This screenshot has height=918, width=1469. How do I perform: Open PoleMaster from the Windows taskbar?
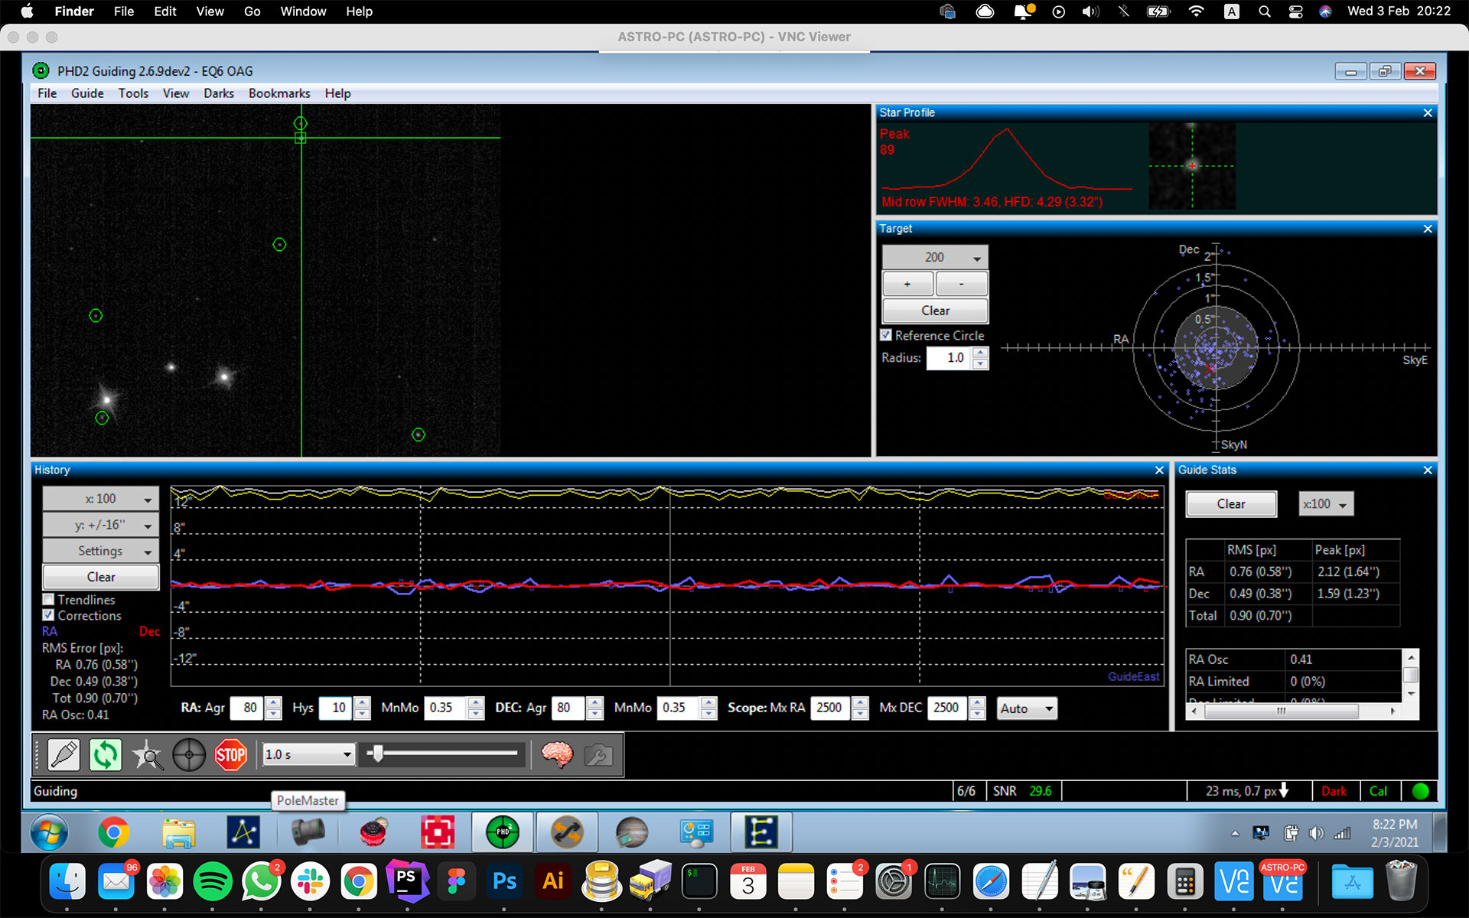click(x=308, y=832)
